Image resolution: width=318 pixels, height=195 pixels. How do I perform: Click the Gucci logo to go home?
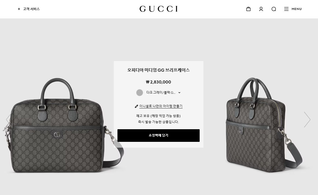(x=159, y=9)
